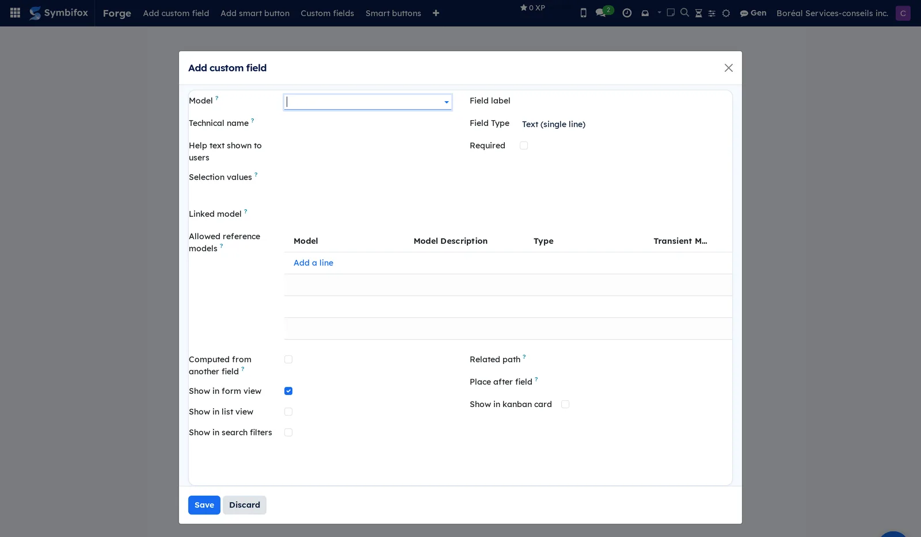Open the apps grid menu icon

point(16,13)
